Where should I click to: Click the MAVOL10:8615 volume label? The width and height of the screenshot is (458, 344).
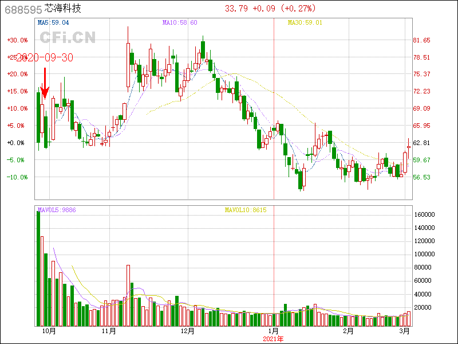point(245,210)
